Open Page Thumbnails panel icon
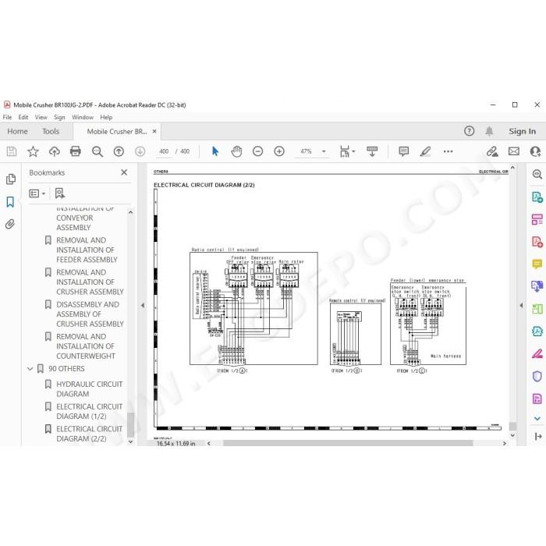Screen dimensions: 546x546 pos(11,179)
